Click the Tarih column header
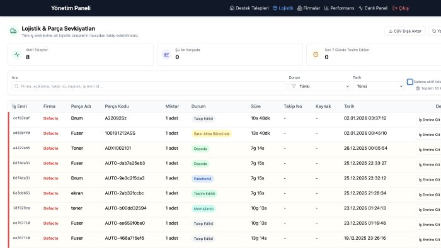This screenshot has width=441, height=248. pyautogui.click(x=349, y=106)
